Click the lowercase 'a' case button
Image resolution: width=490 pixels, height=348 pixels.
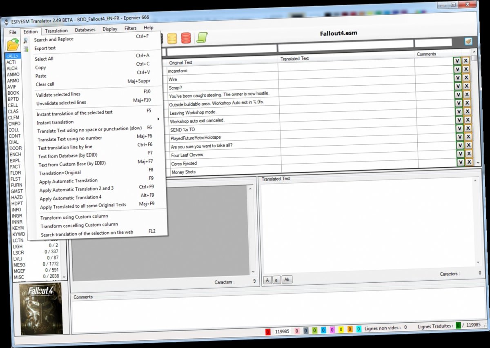click(x=276, y=280)
